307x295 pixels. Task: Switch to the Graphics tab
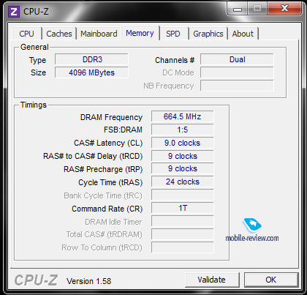pos(208,34)
